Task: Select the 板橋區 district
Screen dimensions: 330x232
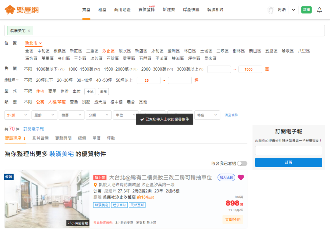Action: 60,51
